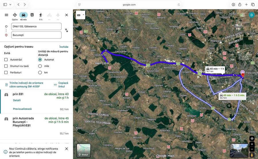
Task: Show Safari tab overview
Action: (x=253, y=5)
